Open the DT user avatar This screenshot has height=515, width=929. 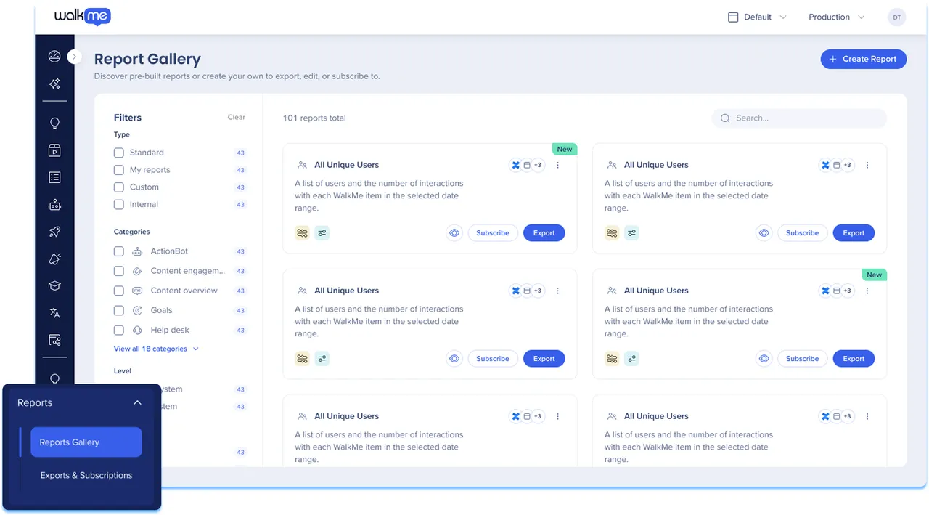coord(896,17)
